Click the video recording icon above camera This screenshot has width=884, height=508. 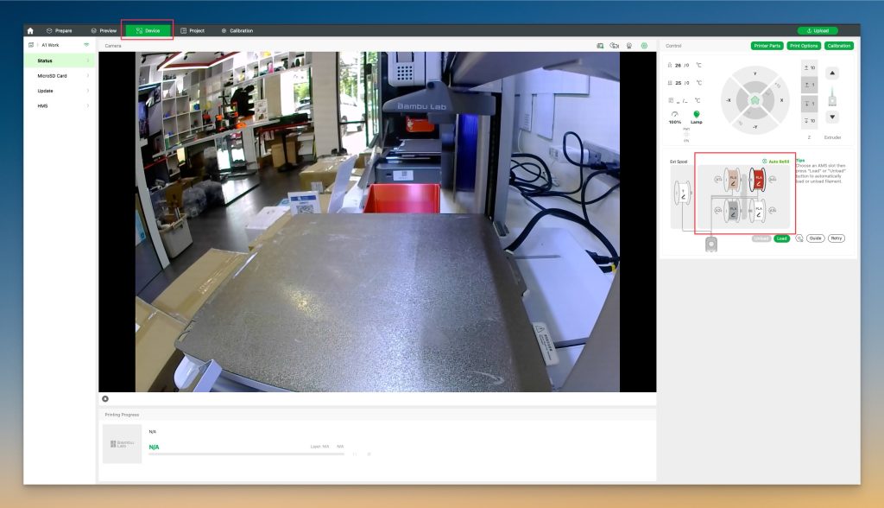click(x=614, y=45)
